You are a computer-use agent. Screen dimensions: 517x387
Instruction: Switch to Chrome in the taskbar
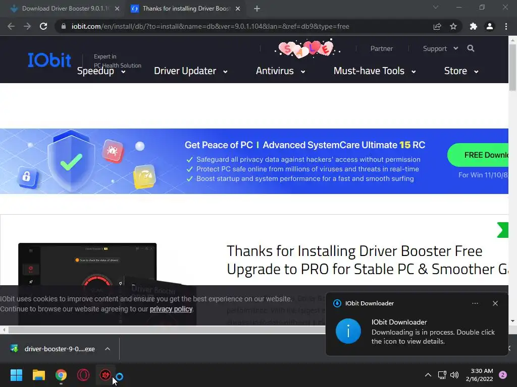(61, 375)
